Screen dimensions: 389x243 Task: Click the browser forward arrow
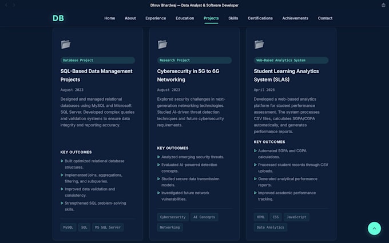click(14, 5)
